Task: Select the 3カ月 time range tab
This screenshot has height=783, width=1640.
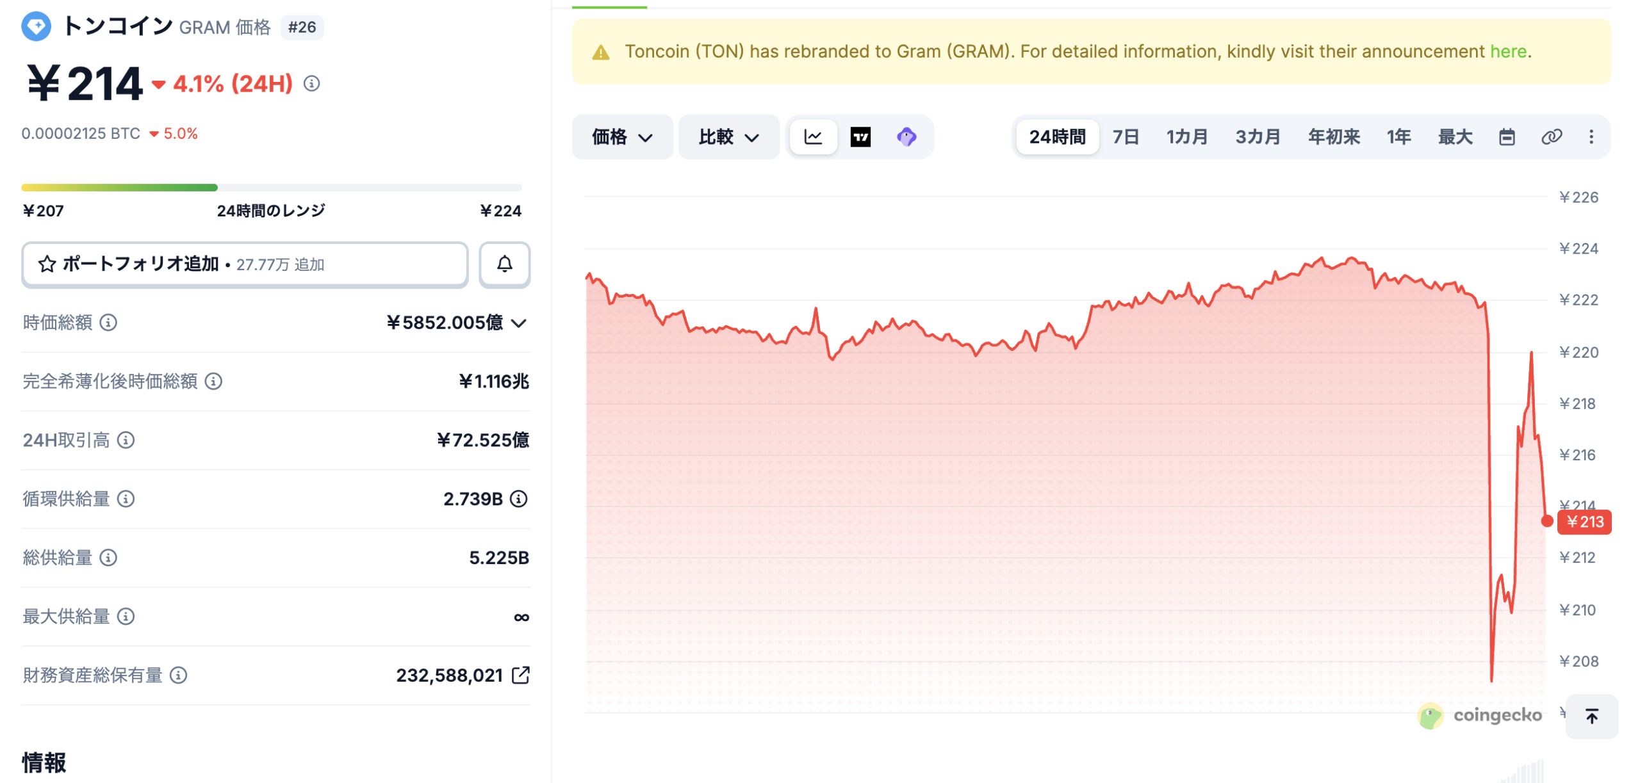Action: tap(1258, 137)
